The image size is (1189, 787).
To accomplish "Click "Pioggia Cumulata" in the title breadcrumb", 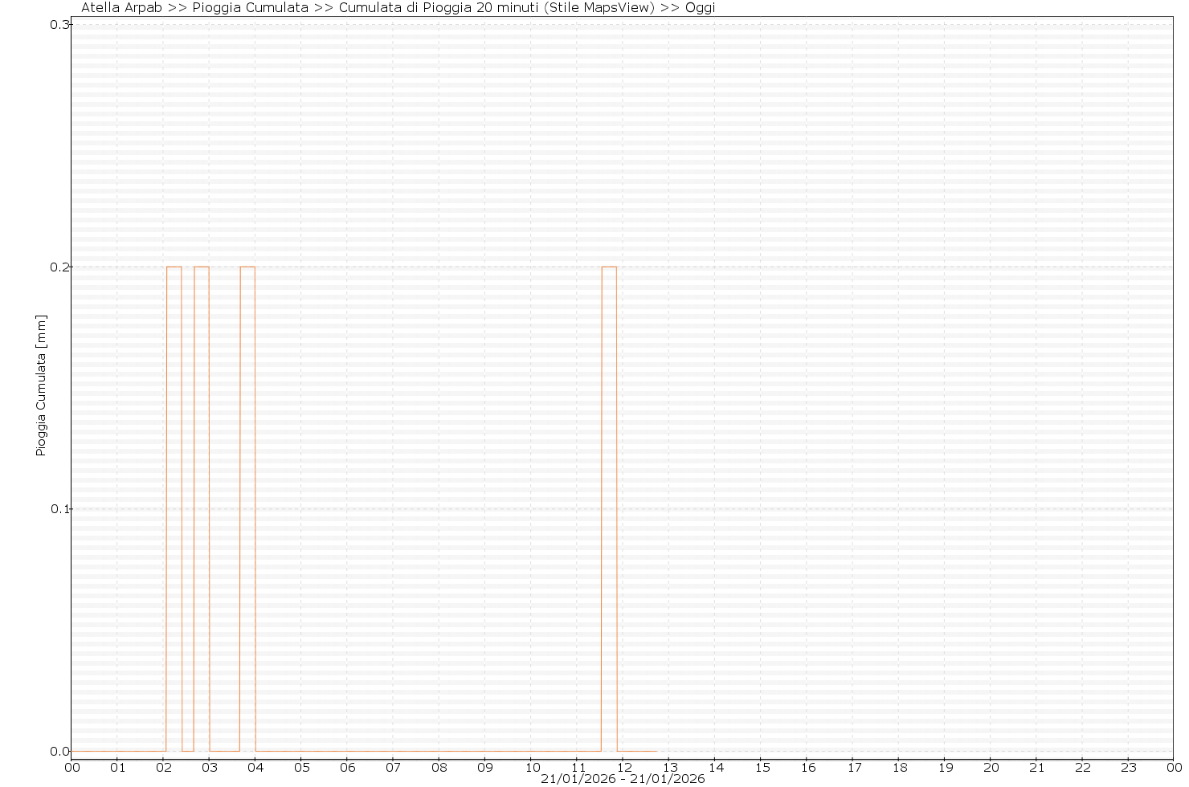I will pos(250,8).
